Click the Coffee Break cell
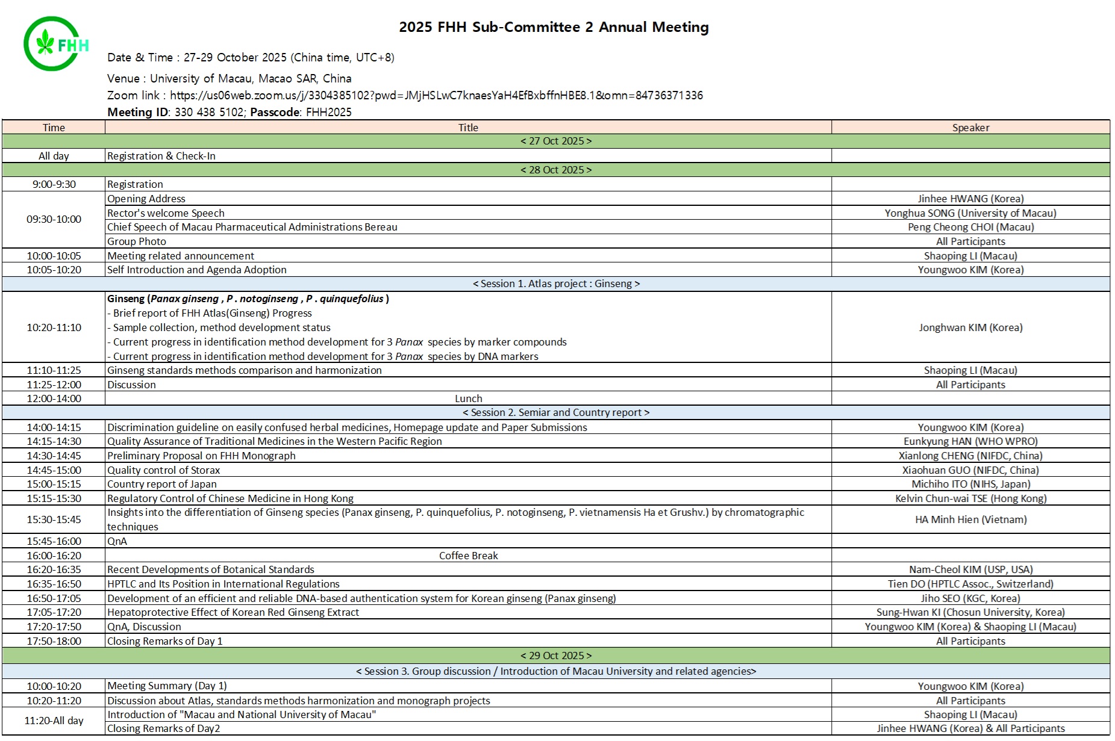Screen dimensions: 1115x741 [x=468, y=556]
